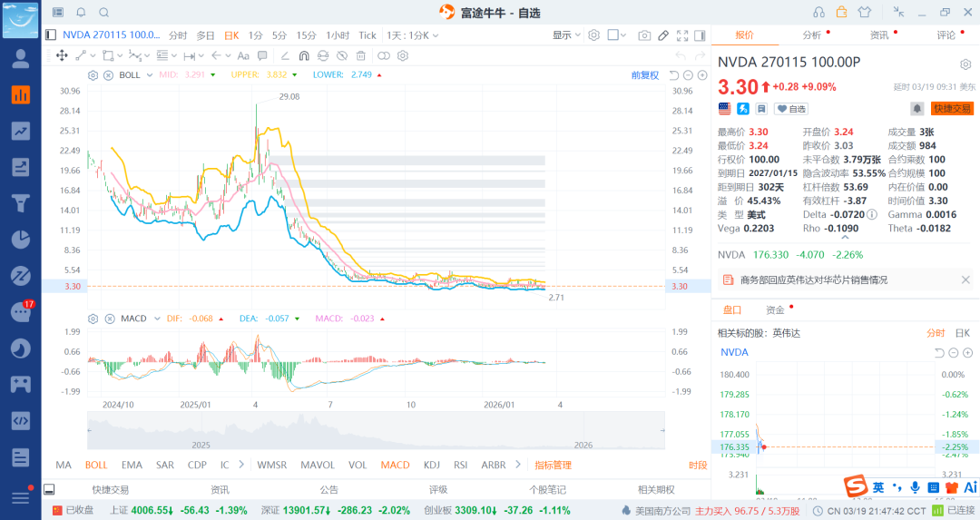Open 指标管理 indicator management
Image resolution: width=980 pixels, height=520 pixels.
click(554, 465)
